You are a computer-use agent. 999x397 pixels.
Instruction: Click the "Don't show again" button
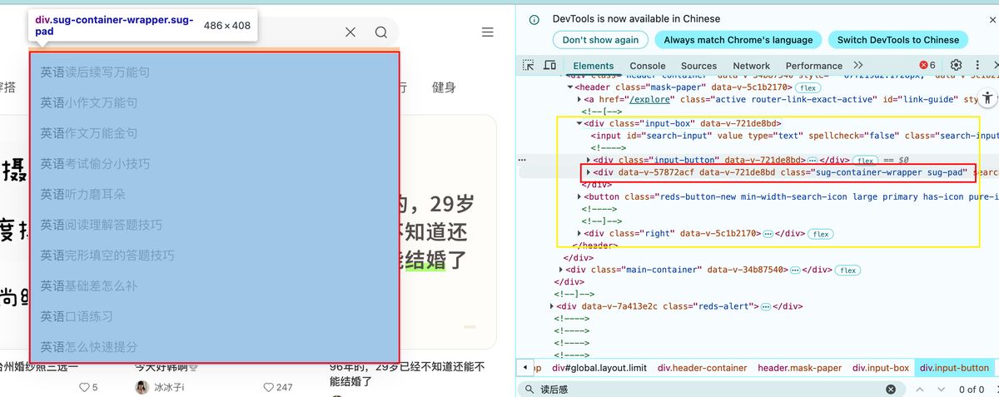(x=600, y=40)
